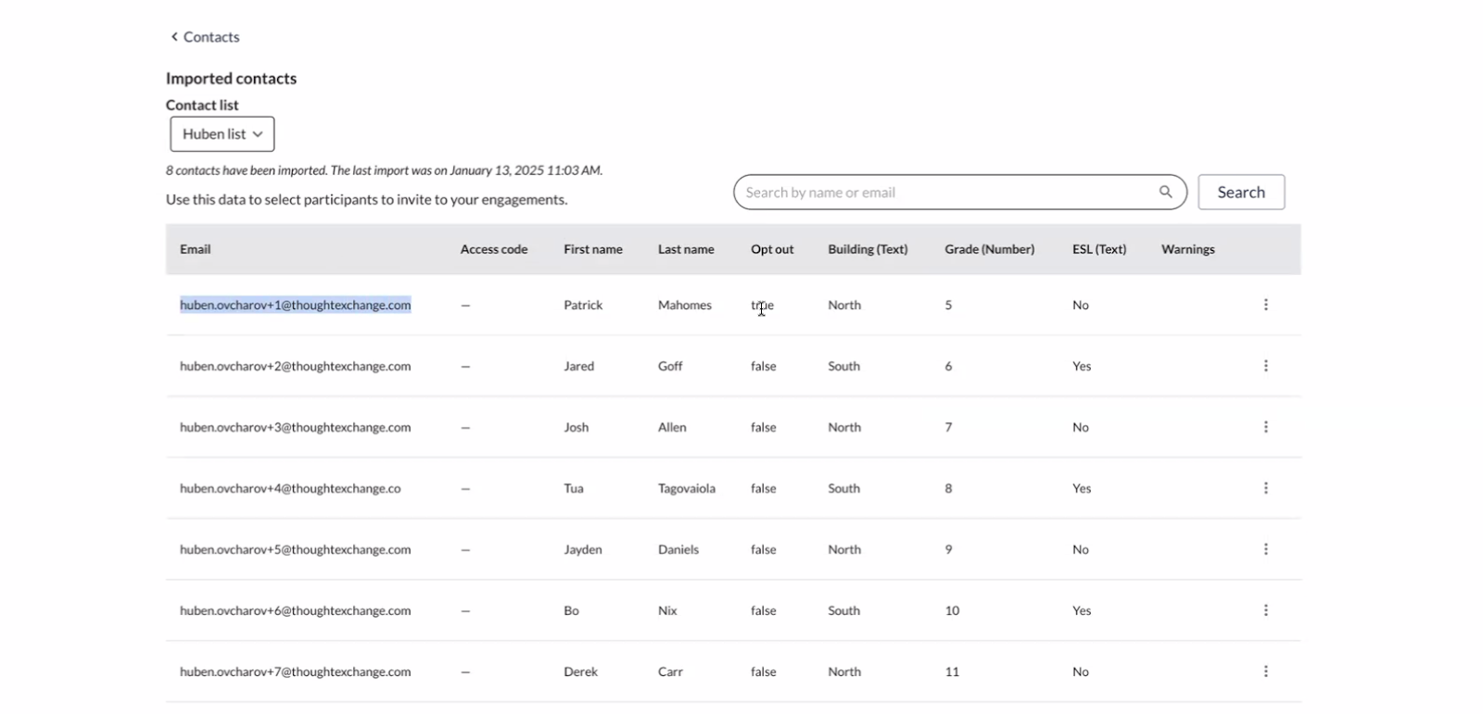Viewport: 1483px width, 714px height.
Task: Click first name Derek
Action: coord(581,671)
